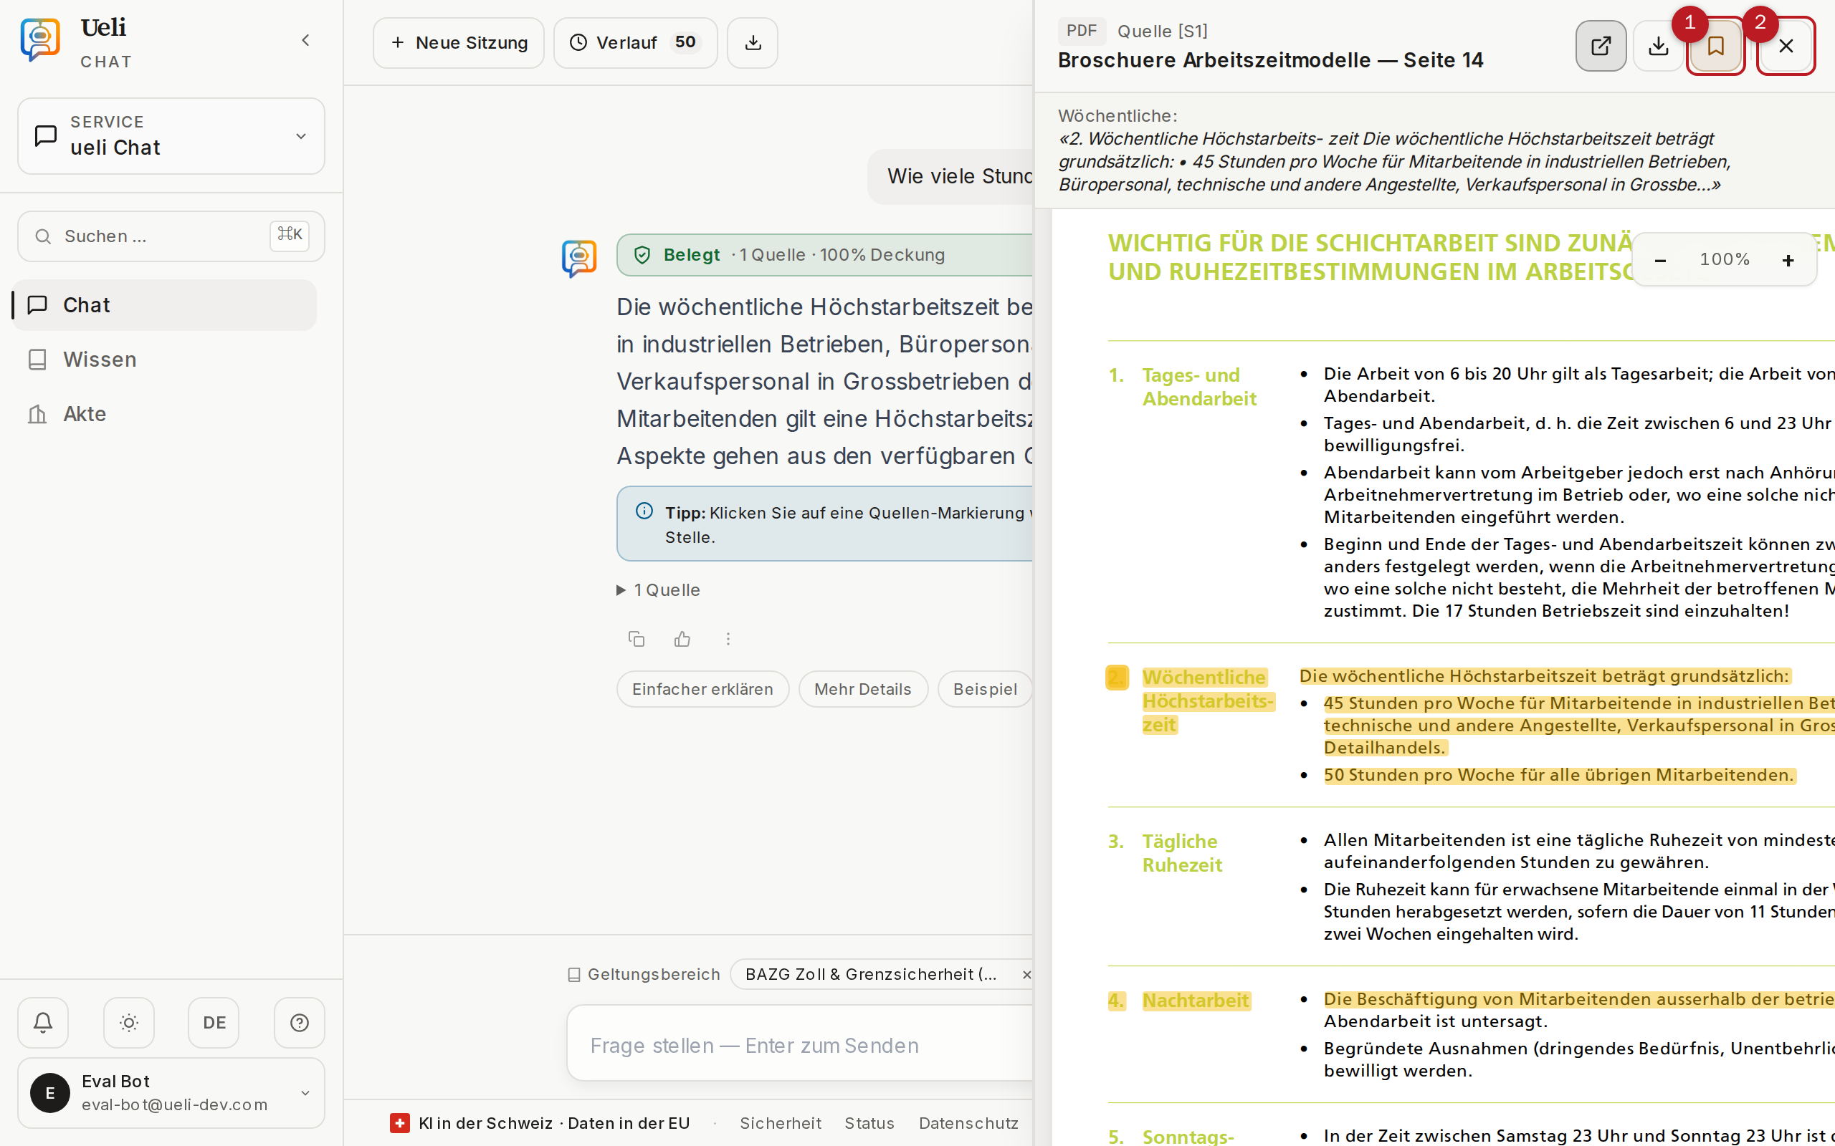Zoom in PDF with plus button
1835x1146 pixels.
pos(1788,260)
